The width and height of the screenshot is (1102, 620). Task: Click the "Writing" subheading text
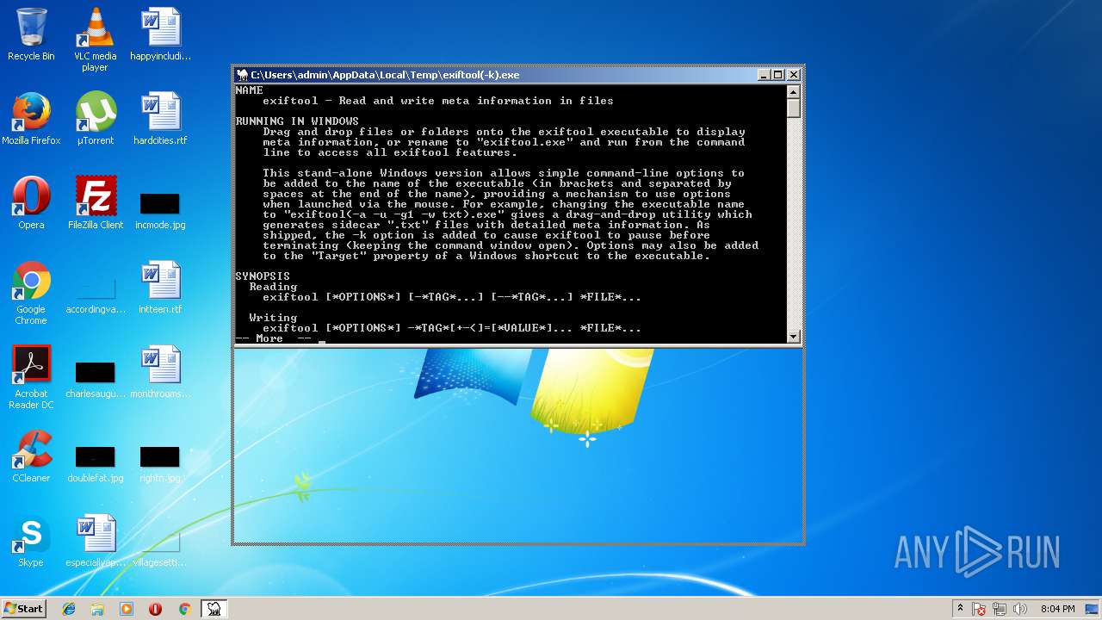tap(273, 318)
